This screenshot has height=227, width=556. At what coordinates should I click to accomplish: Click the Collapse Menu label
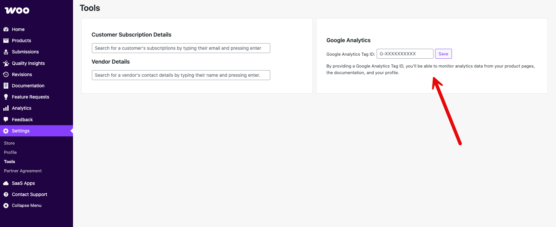click(x=27, y=206)
